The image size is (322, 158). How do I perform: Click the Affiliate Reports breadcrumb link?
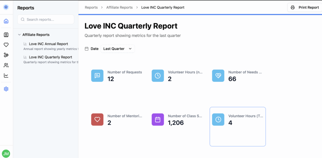[x=119, y=8]
